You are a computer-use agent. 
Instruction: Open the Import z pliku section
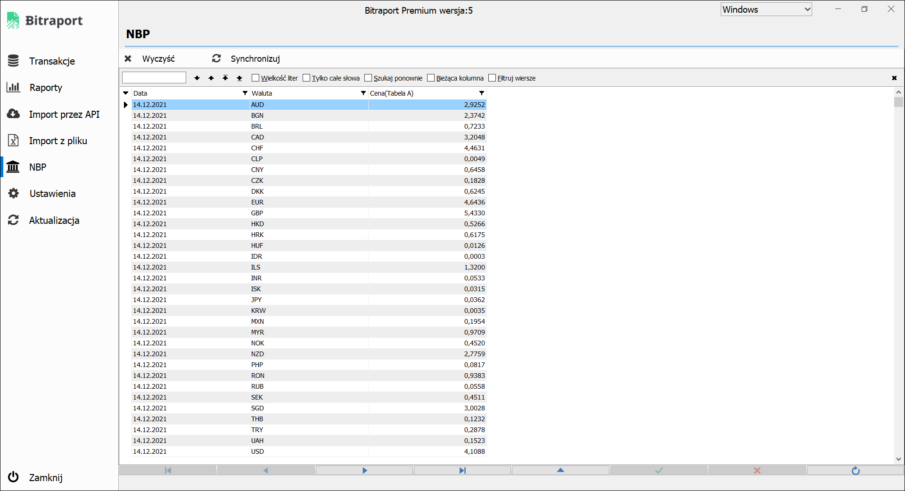[58, 141]
